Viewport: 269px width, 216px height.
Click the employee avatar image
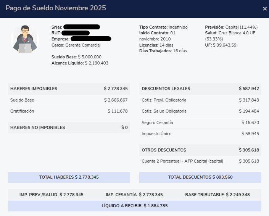tap(25, 39)
